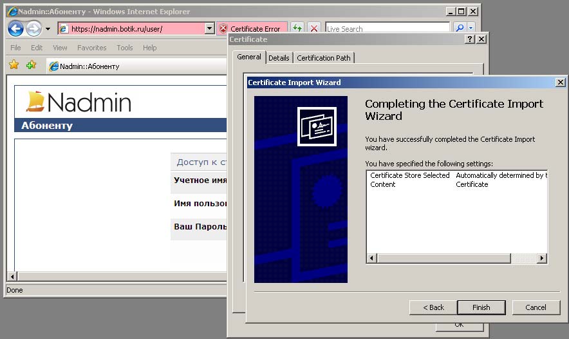
Task: Click the browser Forward arrow button
Action: [x=33, y=28]
